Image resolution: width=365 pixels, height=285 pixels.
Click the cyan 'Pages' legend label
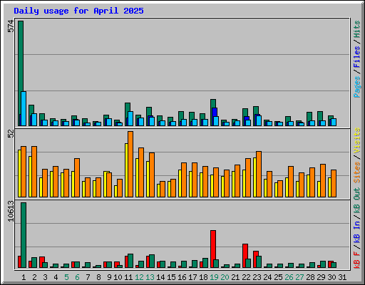(x=356, y=87)
